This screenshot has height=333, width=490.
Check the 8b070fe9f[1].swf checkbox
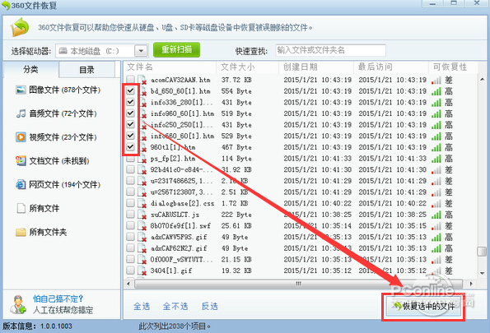[130, 225]
